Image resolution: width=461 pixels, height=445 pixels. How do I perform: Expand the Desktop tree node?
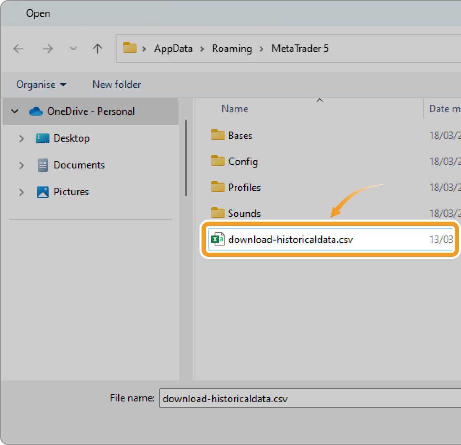pos(21,138)
